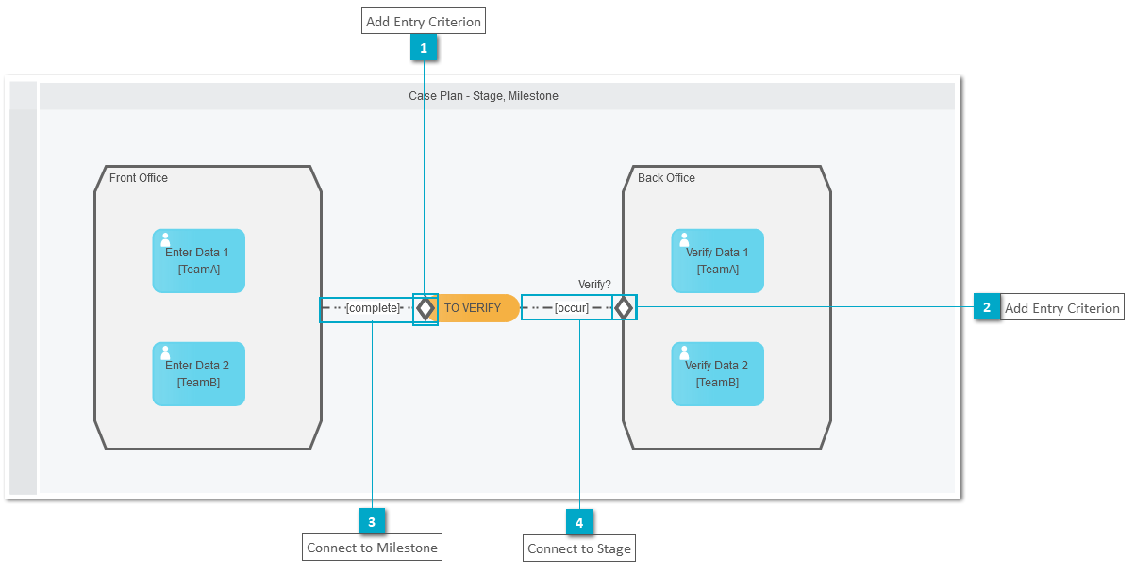Image resolution: width=1135 pixels, height=573 pixels.
Task: Click the Verify? label above the connector
Action: tap(594, 285)
